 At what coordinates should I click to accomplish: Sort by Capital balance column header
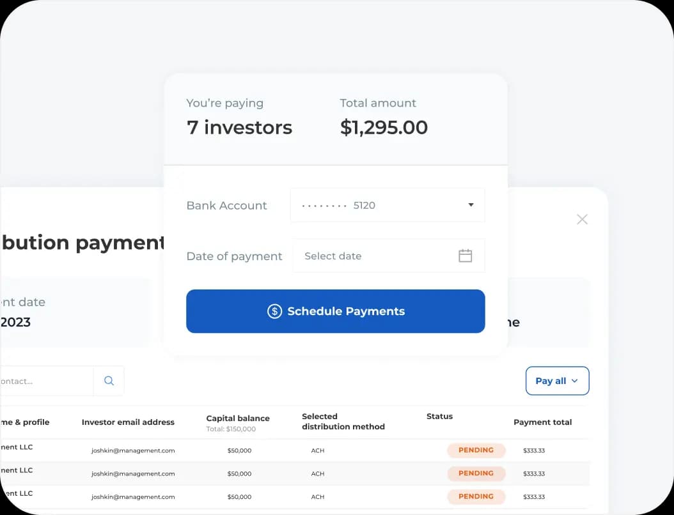click(x=238, y=419)
